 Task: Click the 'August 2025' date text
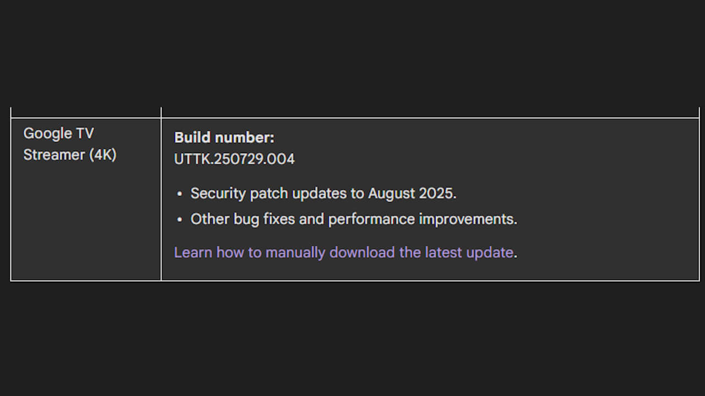coord(411,194)
